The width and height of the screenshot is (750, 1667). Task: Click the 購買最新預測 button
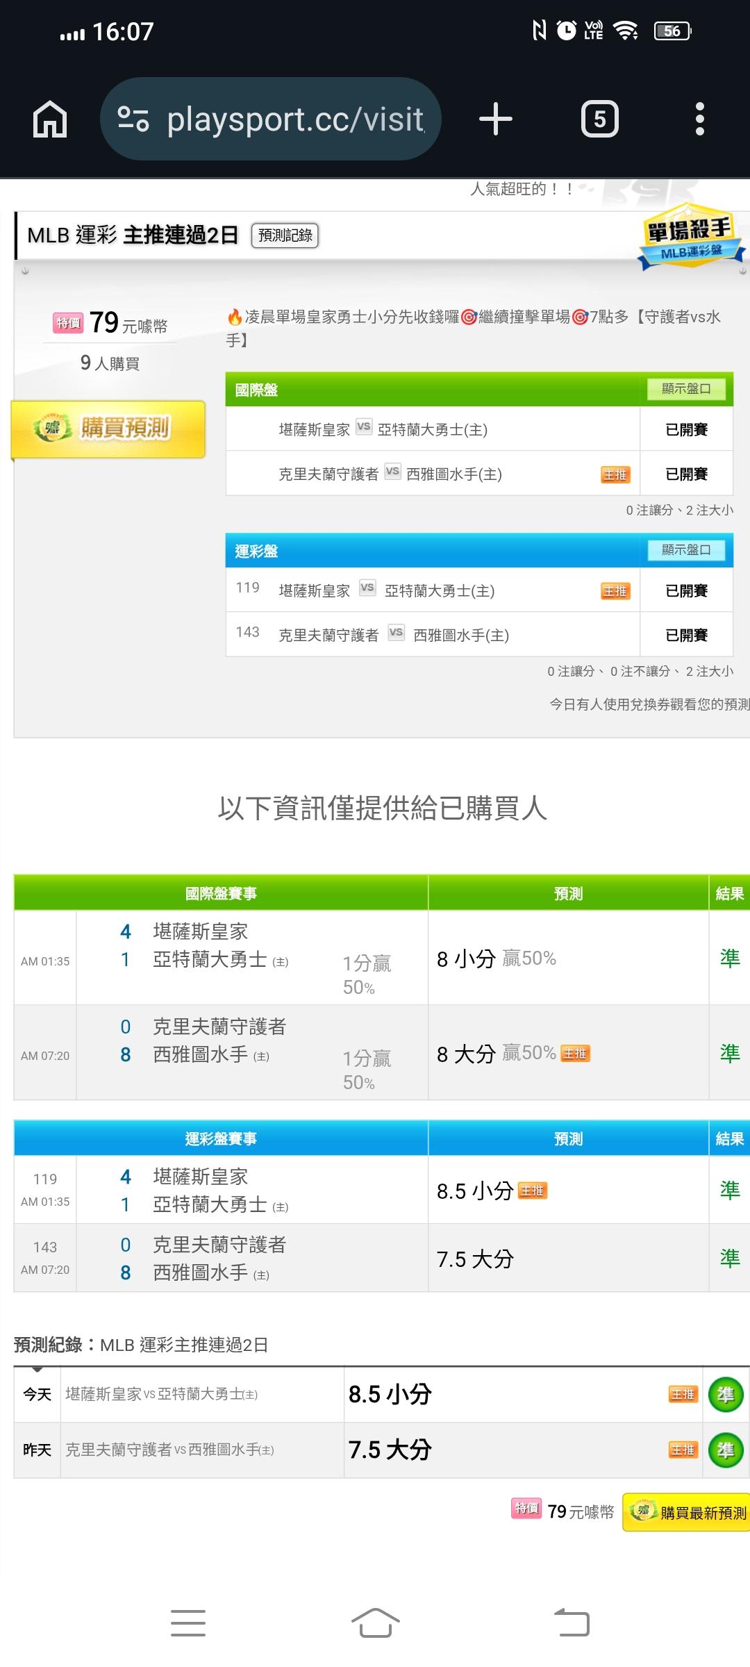[687, 1512]
